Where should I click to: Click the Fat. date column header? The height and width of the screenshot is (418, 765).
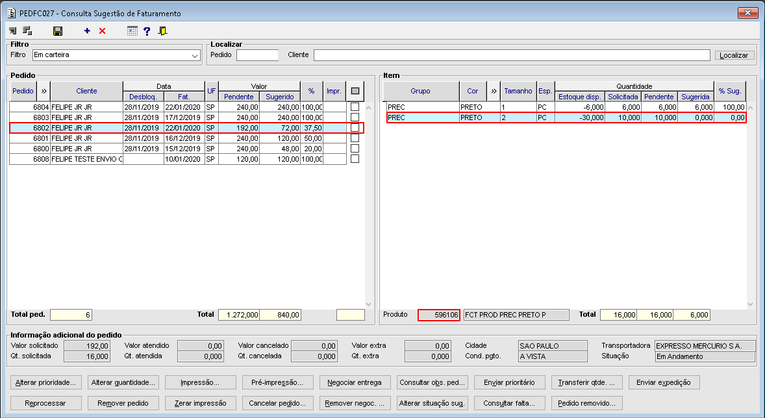tap(184, 97)
